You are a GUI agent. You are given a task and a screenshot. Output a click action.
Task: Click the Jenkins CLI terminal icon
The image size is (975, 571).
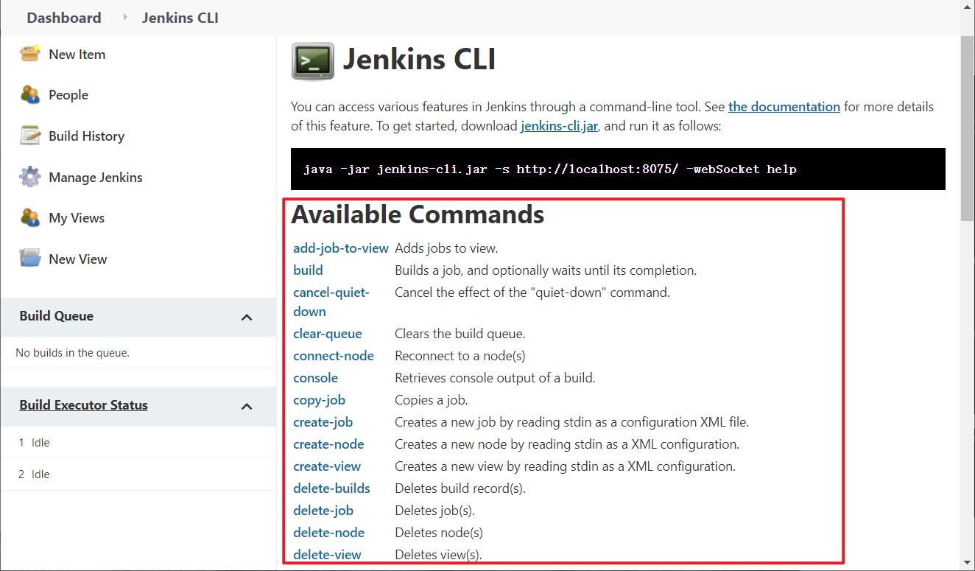pyautogui.click(x=313, y=61)
